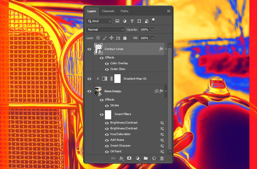
Task: Add a layer mask
Action: pyautogui.click(x=129, y=158)
